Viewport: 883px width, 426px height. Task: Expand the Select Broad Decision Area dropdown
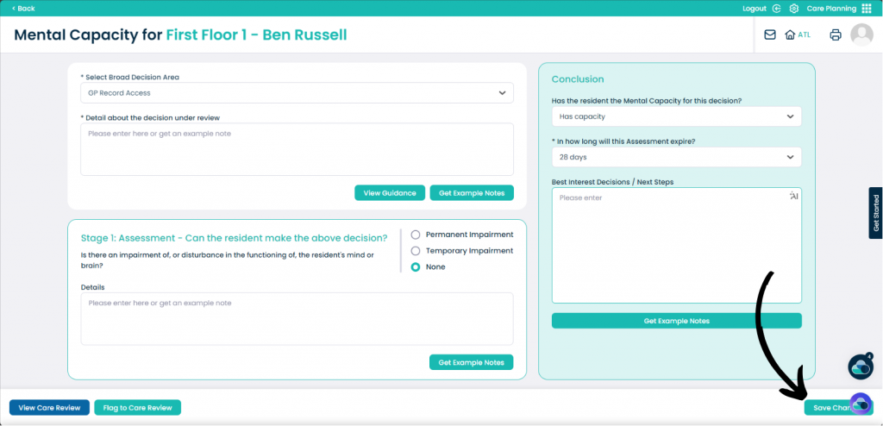click(297, 93)
